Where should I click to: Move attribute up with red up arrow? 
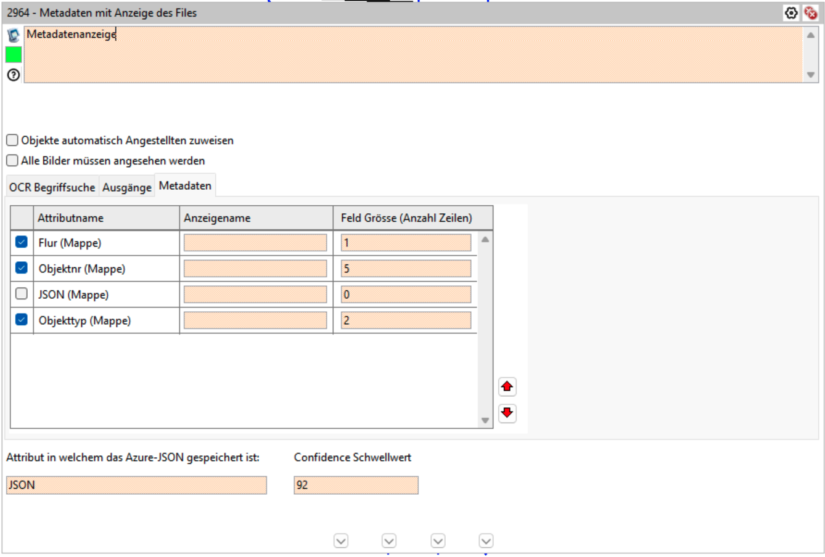507,387
